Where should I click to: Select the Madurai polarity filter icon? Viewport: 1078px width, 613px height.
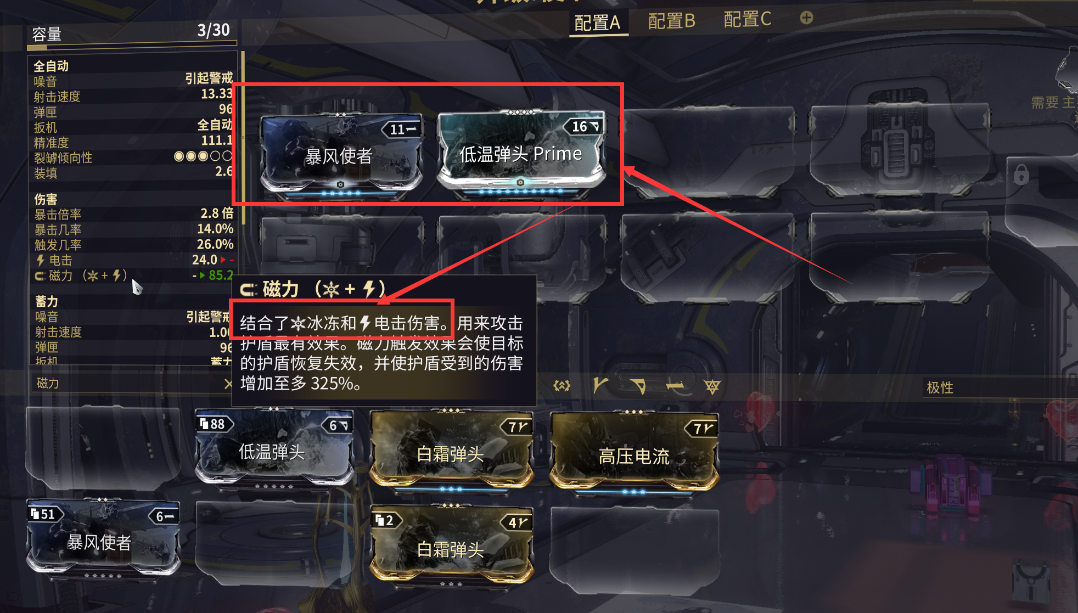pos(600,385)
